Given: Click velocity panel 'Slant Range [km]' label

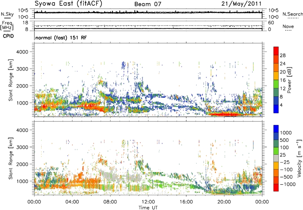Looking at the screenshot, I should (x=11, y=158).
